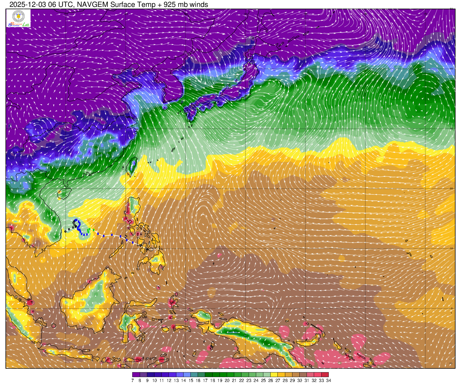Click the Severe Storm Lab logo
This screenshot has width=461, height=386.
(18, 18)
